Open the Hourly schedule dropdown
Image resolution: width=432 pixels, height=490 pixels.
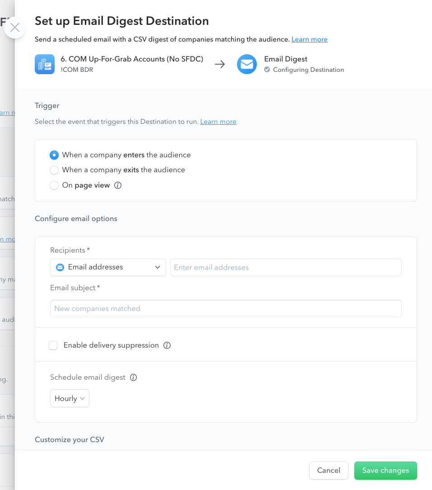tap(70, 398)
